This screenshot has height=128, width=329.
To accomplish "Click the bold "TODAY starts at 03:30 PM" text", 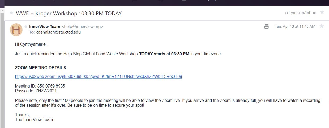I will coord(164,54).
